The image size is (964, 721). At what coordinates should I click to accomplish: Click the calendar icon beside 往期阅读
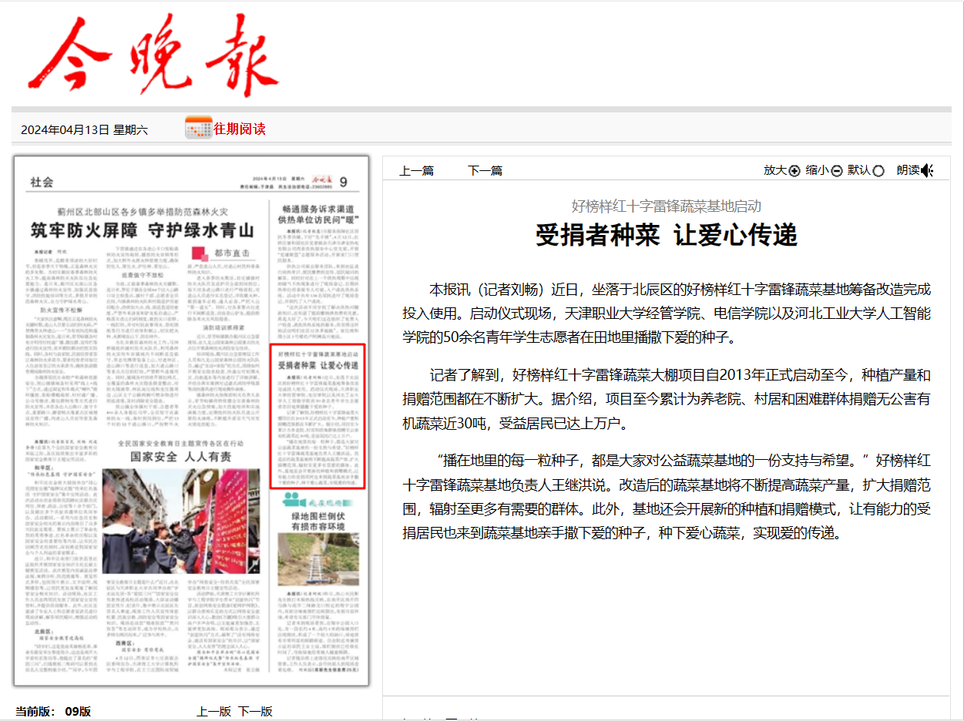click(199, 128)
